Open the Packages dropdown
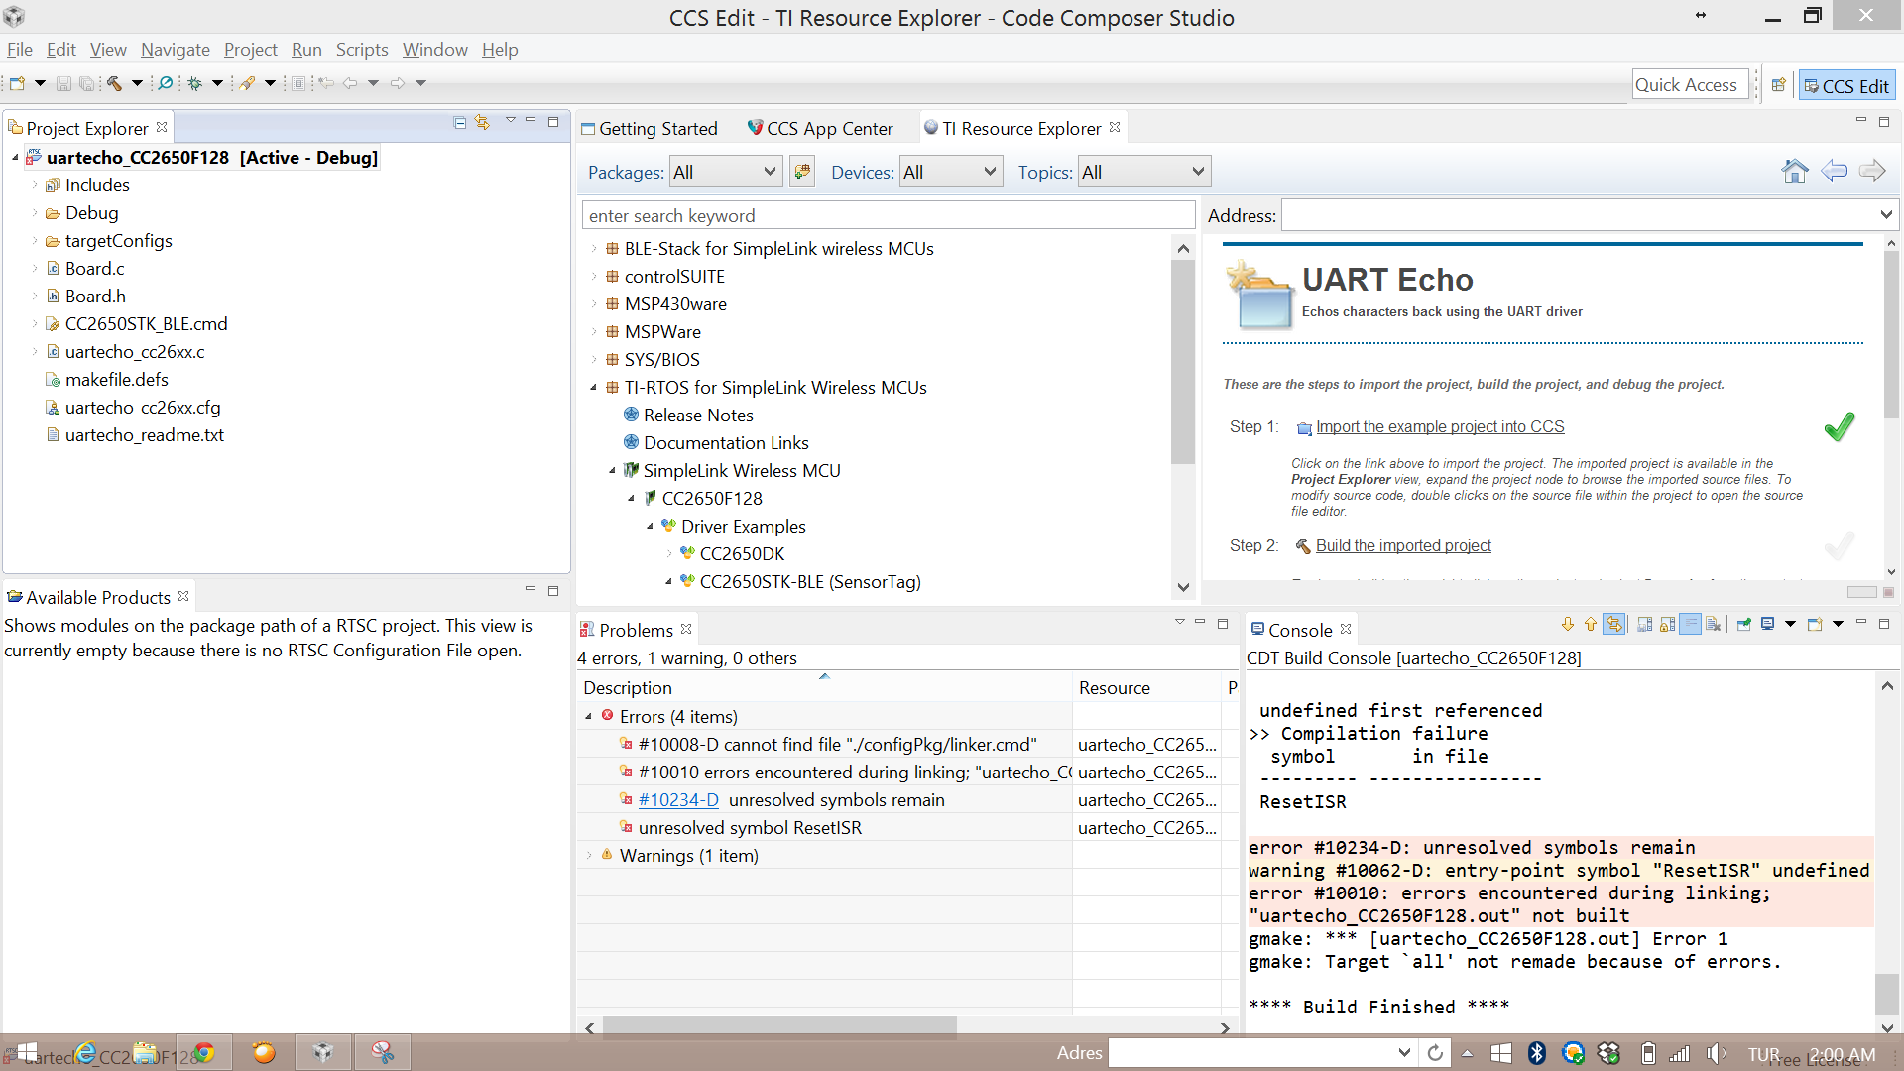The width and height of the screenshot is (1904, 1071). (x=726, y=172)
